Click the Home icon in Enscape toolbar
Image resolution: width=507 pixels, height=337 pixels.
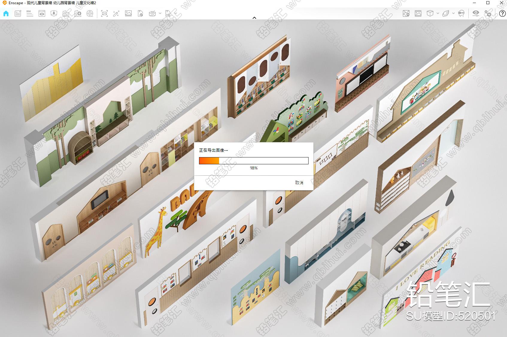tap(6, 13)
